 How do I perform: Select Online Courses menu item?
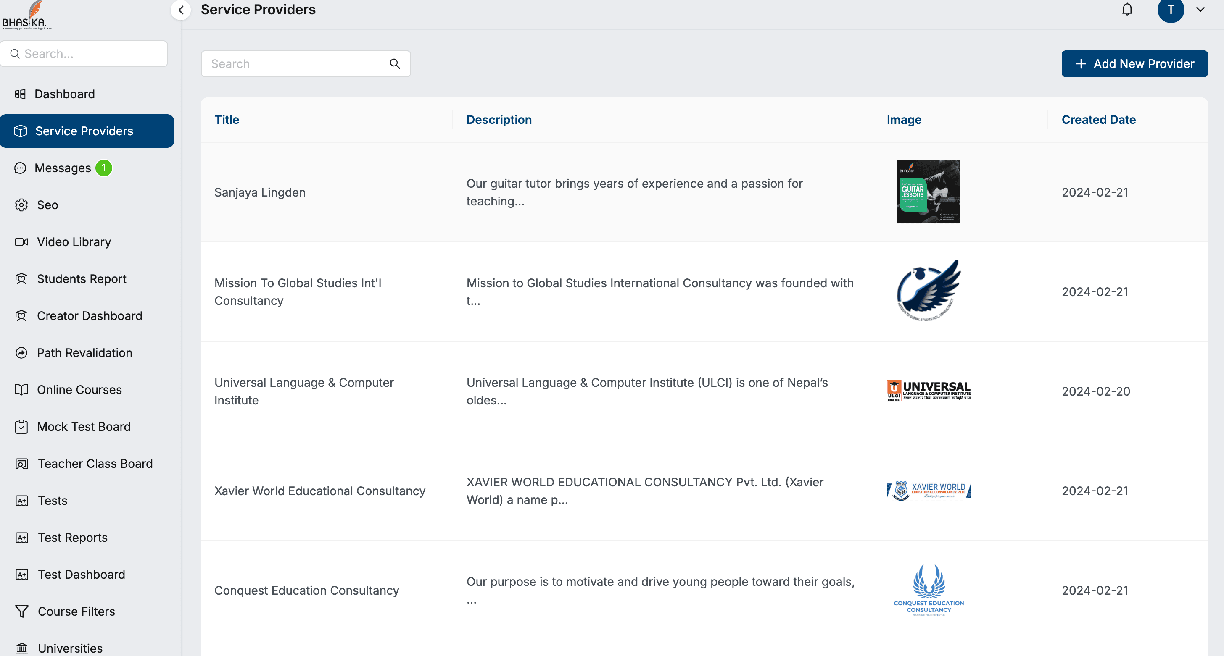pyautogui.click(x=79, y=390)
